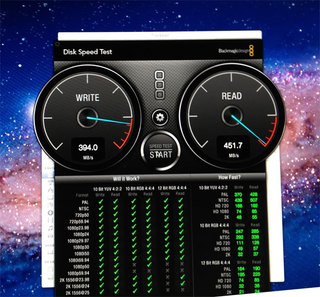Close the Disk Speed Test window
This screenshot has width=320, height=297.
click(57, 44)
